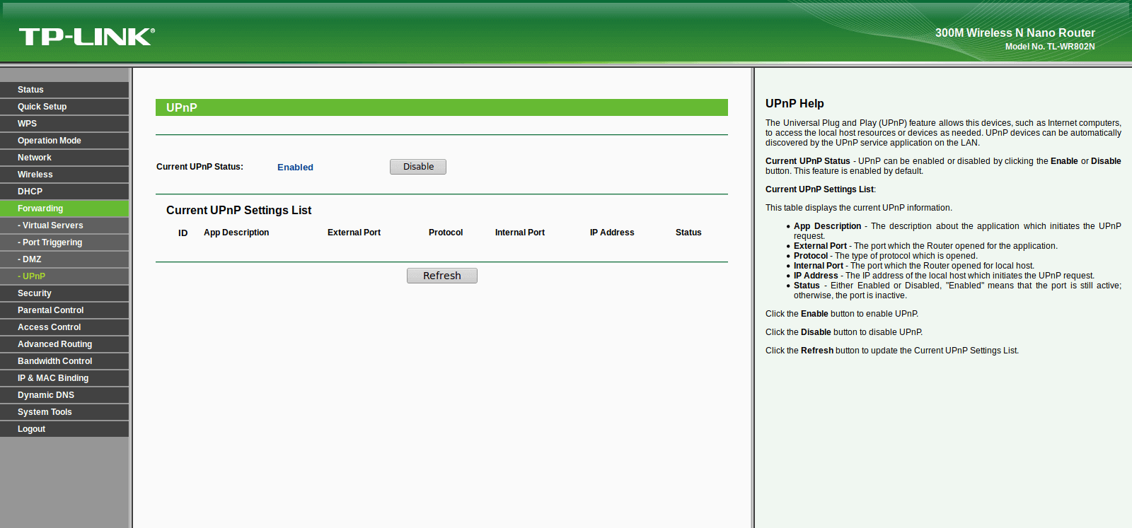Image resolution: width=1132 pixels, height=528 pixels.
Task: Open DHCP settings
Action: pyautogui.click(x=64, y=192)
